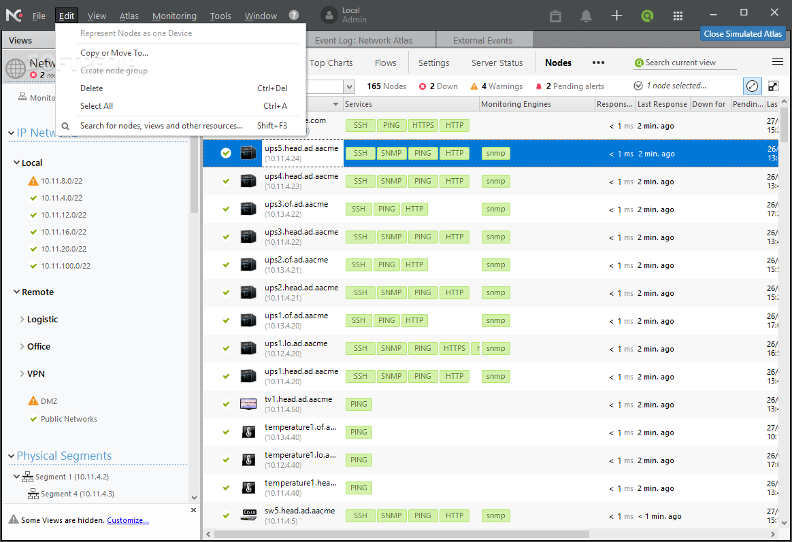Click the ups4.head.ad.aacme device icon
The height and width of the screenshot is (542, 792).
(x=248, y=181)
